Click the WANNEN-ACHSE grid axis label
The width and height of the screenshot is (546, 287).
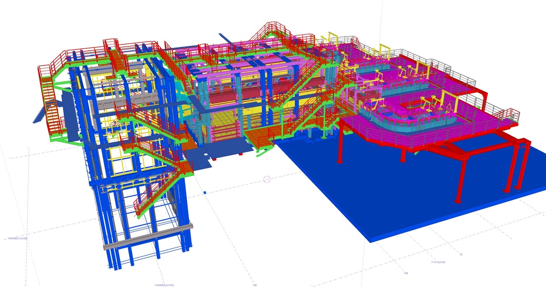point(18,238)
